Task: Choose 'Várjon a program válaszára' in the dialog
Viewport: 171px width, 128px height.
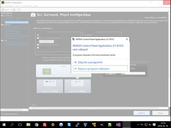Action: click(x=101, y=69)
